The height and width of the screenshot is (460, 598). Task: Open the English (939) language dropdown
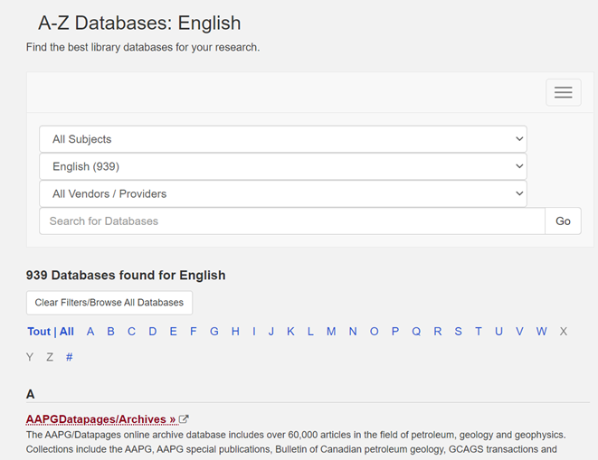click(x=282, y=166)
